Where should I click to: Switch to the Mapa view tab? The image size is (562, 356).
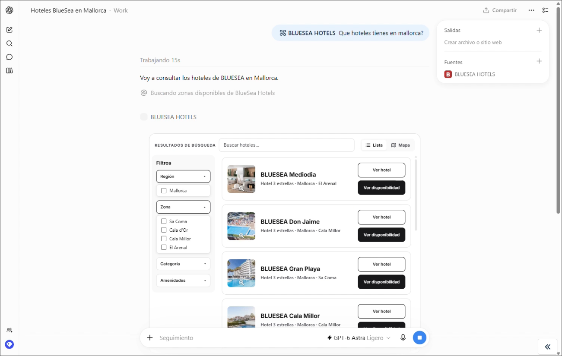point(400,145)
